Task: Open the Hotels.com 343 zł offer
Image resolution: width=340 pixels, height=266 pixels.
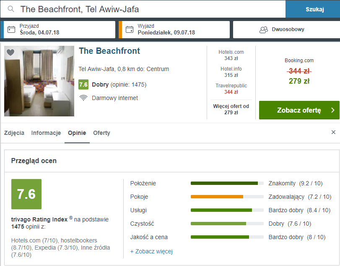Action: (x=231, y=55)
